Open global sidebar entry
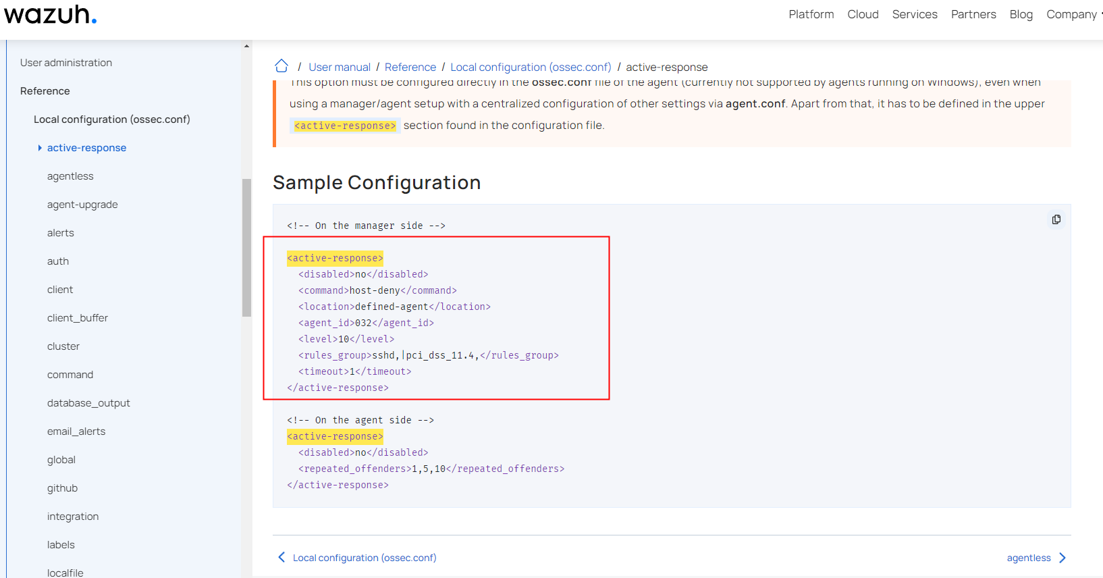The height and width of the screenshot is (578, 1103). coord(61,460)
